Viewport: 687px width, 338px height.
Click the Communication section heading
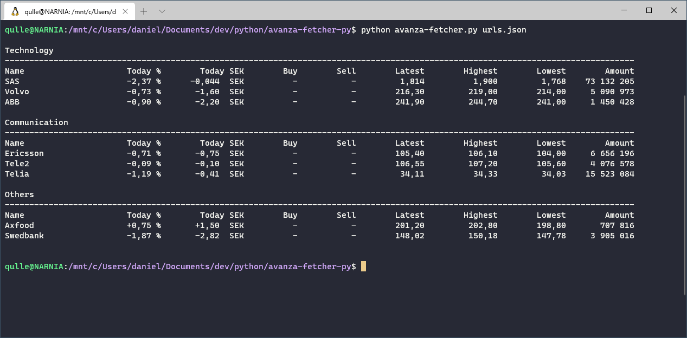click(x=36, y=122)
